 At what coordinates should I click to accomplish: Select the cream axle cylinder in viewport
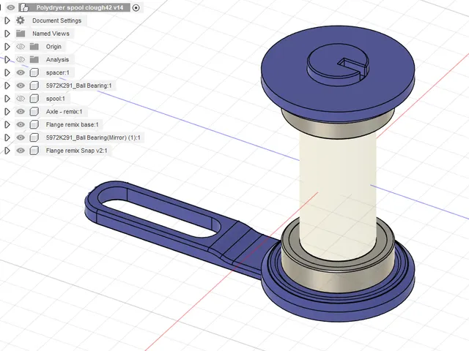pyautogui.click(x=338, y=191)
